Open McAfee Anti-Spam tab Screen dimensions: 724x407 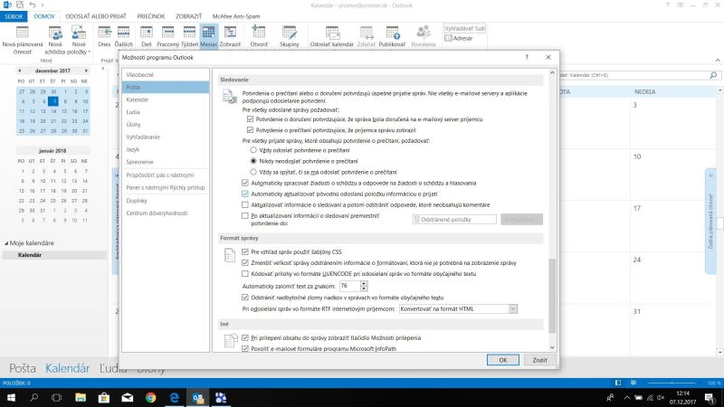tap(236, 16)
